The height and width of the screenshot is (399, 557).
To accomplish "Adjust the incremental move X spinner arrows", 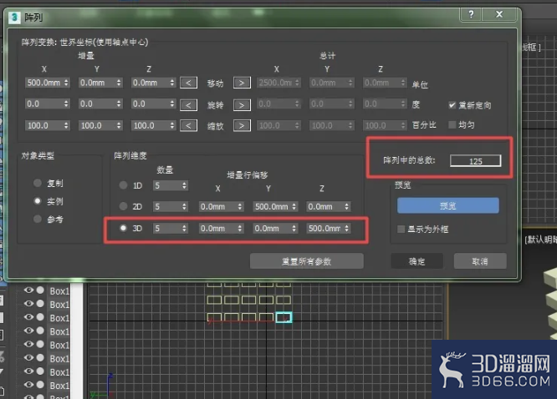I will (x=66, y=83).
